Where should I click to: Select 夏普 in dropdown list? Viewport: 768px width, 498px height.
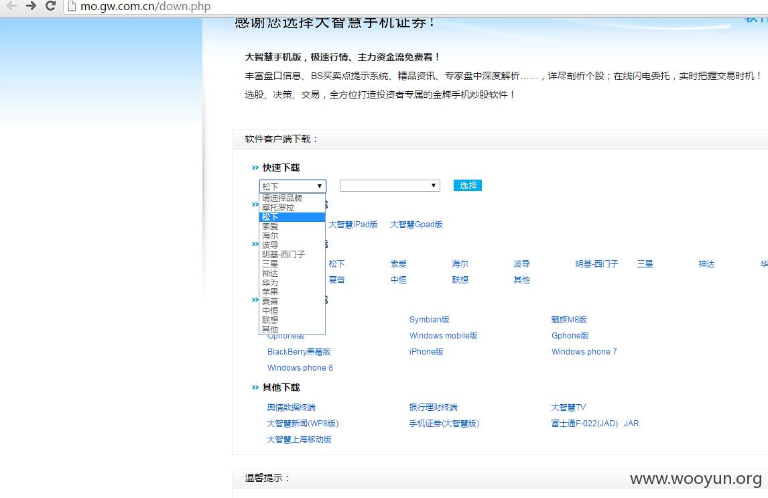click(292, 301)
